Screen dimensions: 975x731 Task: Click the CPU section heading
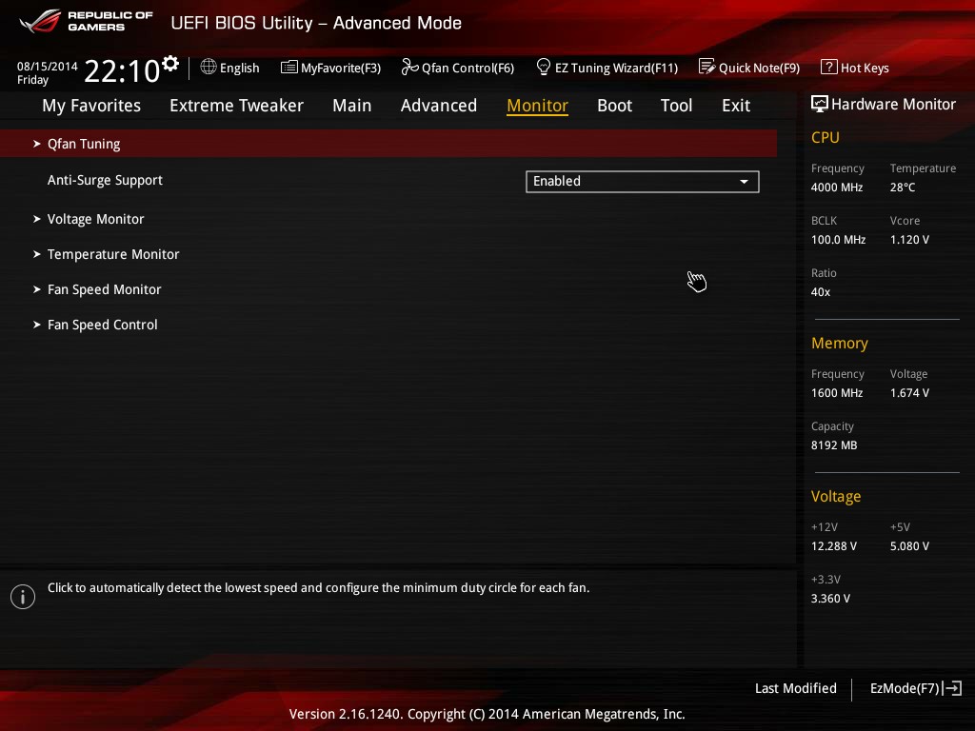tap(826, 137)
